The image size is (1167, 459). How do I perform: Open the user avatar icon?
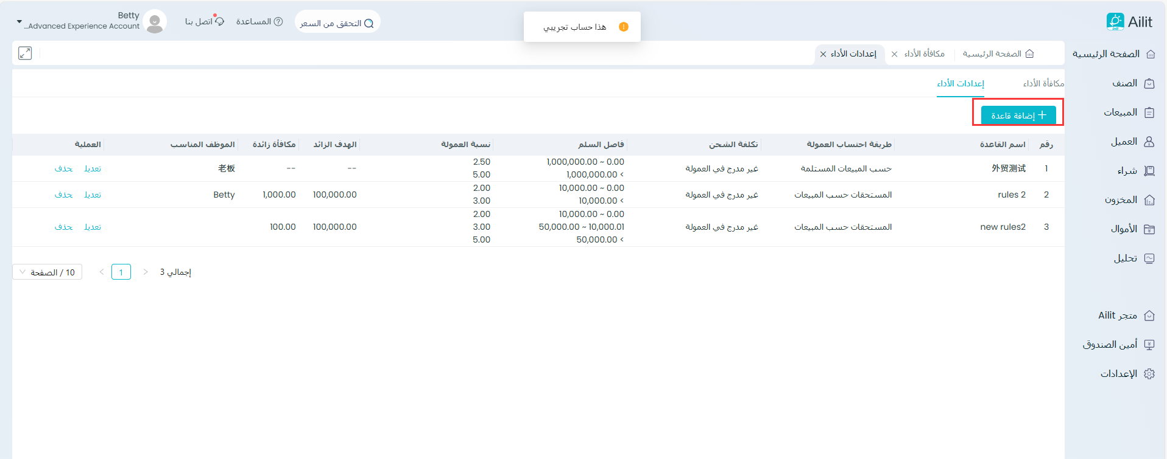155,22
